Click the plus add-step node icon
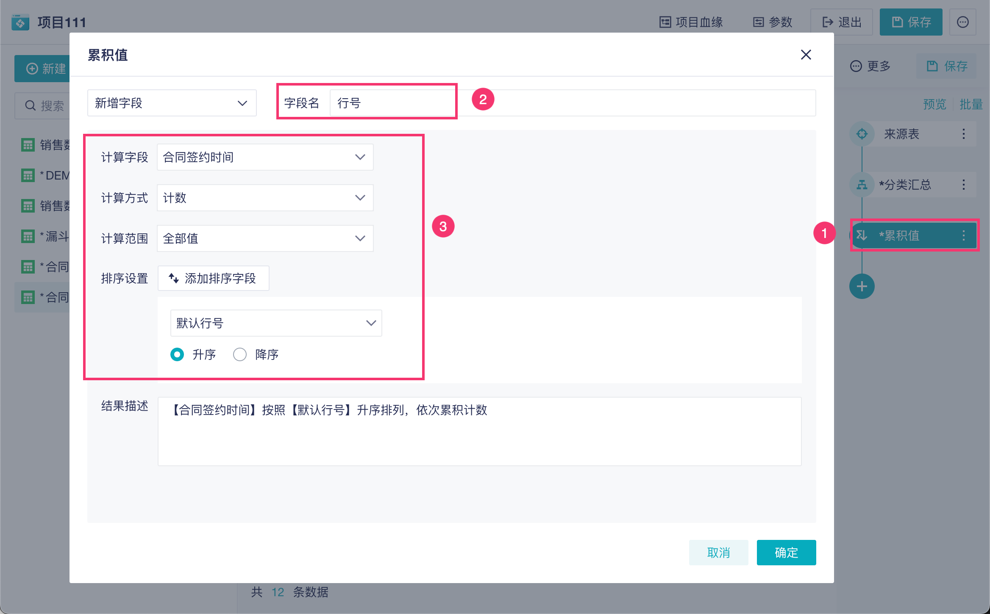This screenshot has width=990, height=614. [862, 286]
